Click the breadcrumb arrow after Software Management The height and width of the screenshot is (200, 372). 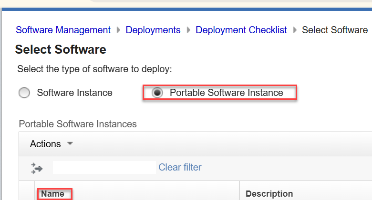click(x=118, y=30)
